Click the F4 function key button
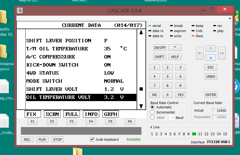 91,122
